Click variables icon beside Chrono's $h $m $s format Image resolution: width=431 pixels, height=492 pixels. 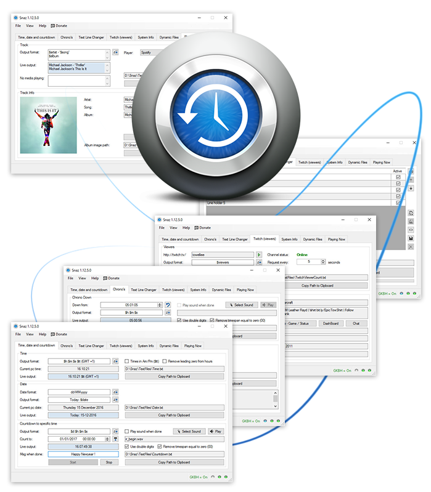click(x=168, y=313)
